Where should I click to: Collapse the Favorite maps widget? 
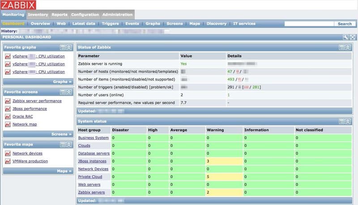click(69, 144)
